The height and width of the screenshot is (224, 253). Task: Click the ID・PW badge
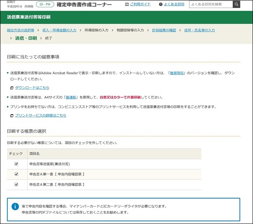coord(45,4)
